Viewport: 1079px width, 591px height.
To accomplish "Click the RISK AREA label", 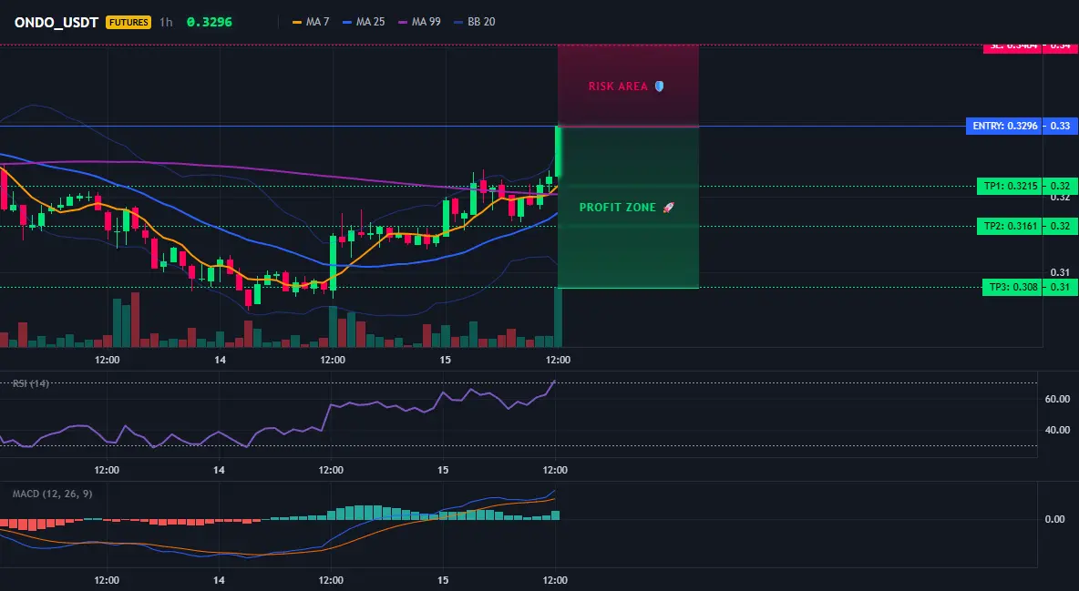I will [x=618, y=86].
